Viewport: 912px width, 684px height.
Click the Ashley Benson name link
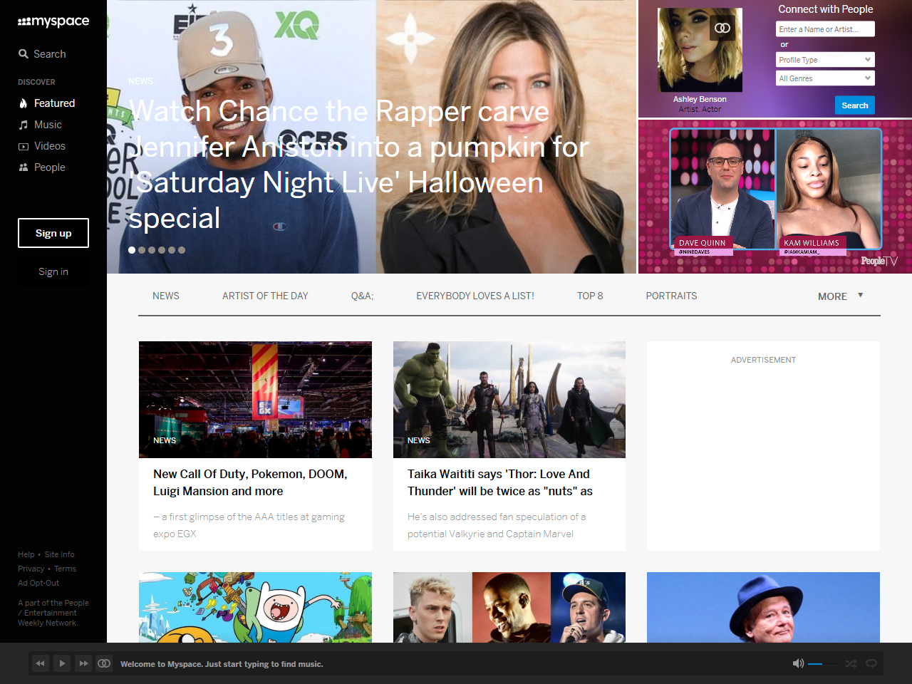tap(700, 99)
